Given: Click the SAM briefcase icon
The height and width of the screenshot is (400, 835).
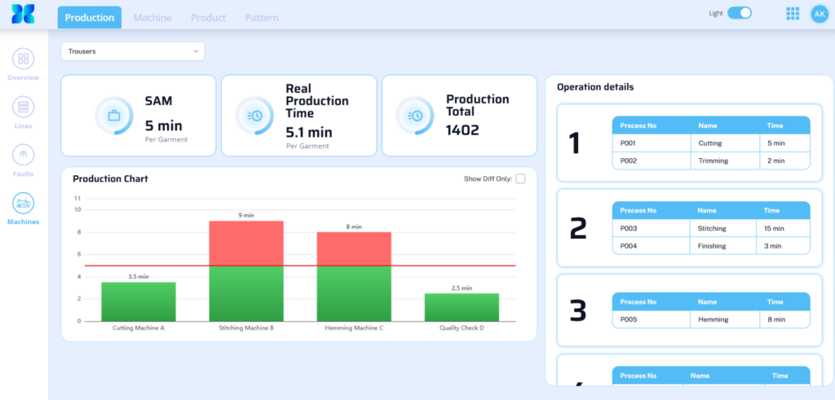Looking at the screenshot, I should pos(113,116).
